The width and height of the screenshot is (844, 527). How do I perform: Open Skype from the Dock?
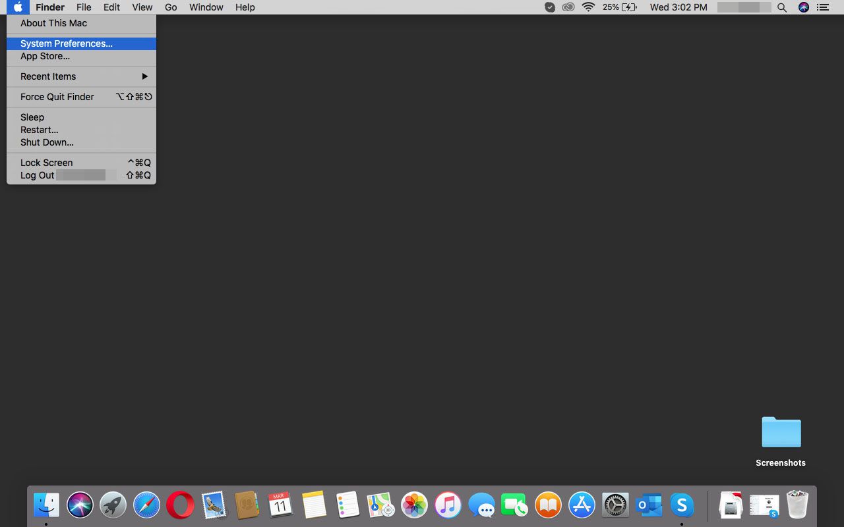tap(682, 505)
